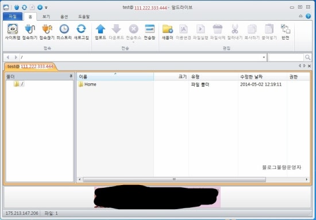316x220 pixels.
Task: Click the 175.213.147.206 status bar entry
Action: point(22,213)
